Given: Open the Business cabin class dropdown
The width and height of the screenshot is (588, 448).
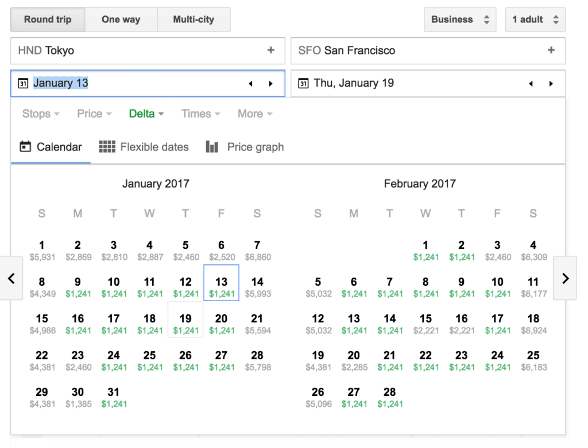Looking at the screenshot, I should pyautogui.click(x=460, y=20).
